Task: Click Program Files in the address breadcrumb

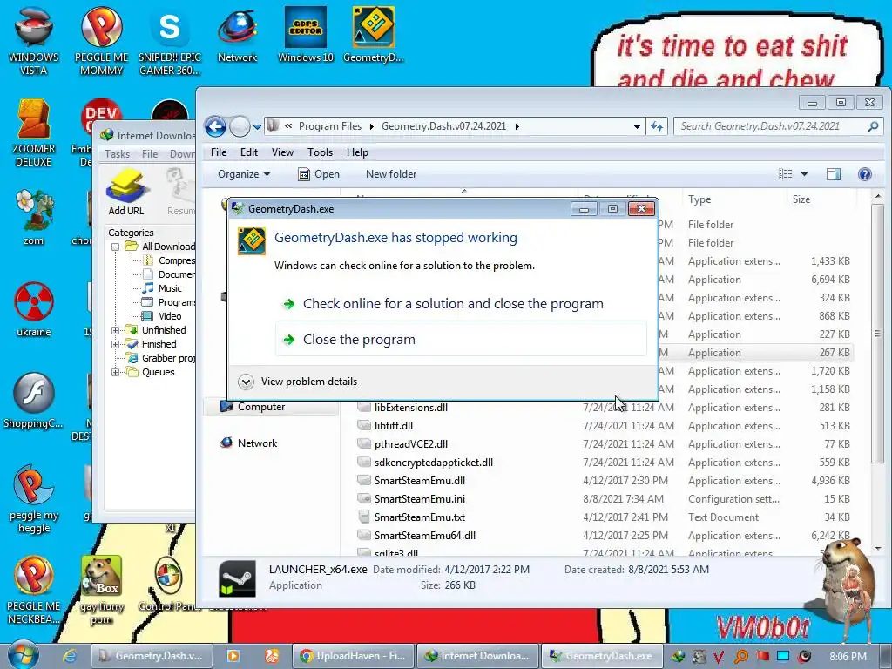Action: (x=330, y=126)
